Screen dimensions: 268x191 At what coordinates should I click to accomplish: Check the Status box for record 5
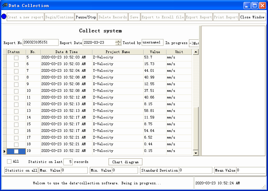click(x=16, y=58)
